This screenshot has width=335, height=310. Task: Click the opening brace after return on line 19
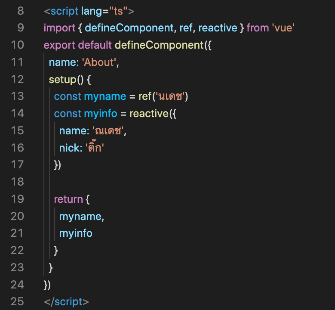coord(88,199)
